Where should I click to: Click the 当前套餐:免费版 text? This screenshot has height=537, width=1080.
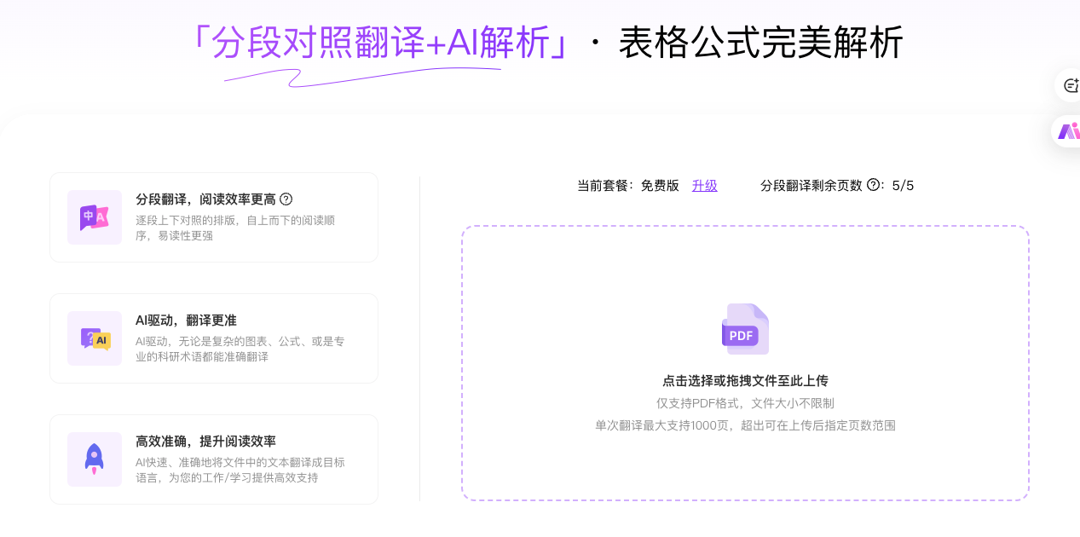point(628,185)
